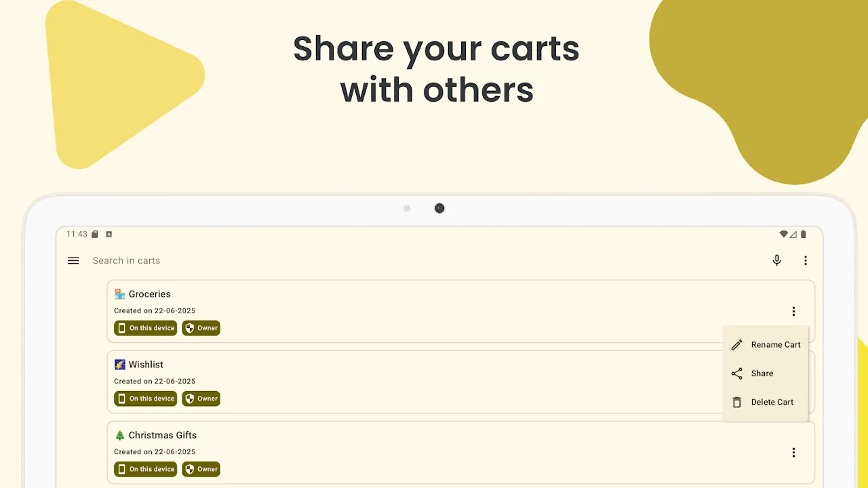
Task: Tap Christmas Gifts Owner shield badge
Action: point(201,469)
